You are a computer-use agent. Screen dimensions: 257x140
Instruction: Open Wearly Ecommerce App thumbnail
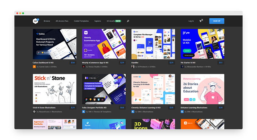(x=104, y=44)
